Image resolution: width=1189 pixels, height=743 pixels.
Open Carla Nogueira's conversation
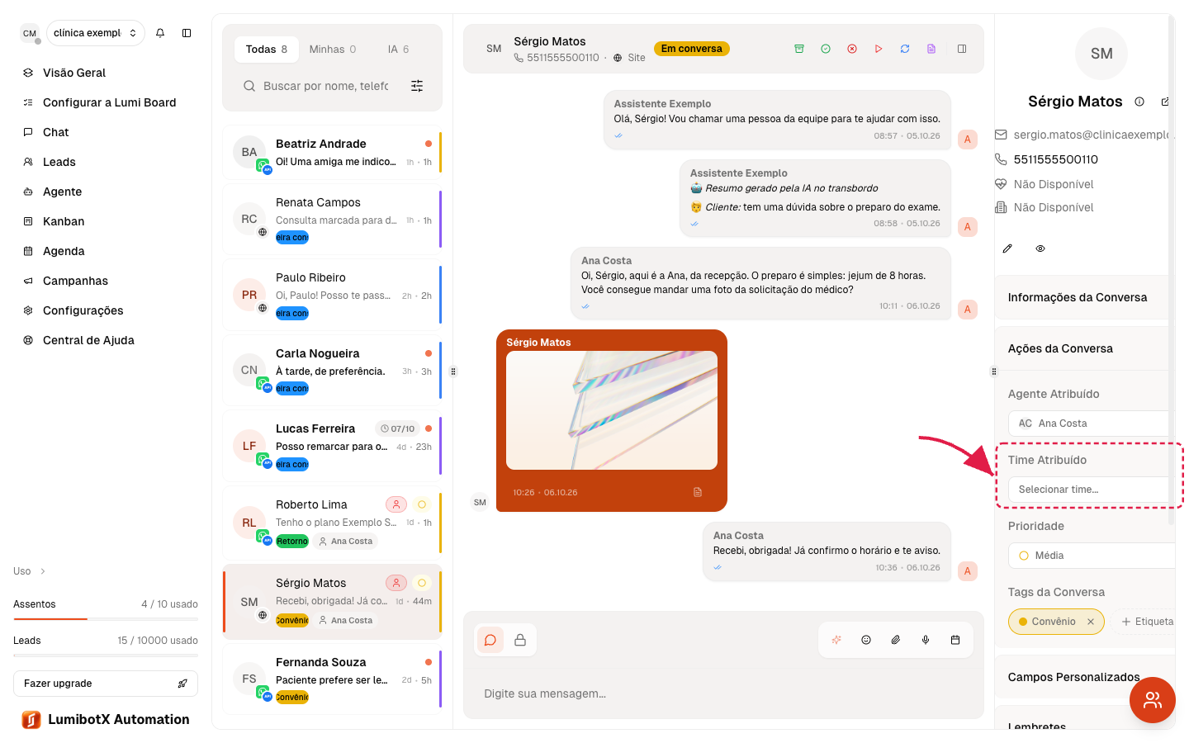point(332,370)
